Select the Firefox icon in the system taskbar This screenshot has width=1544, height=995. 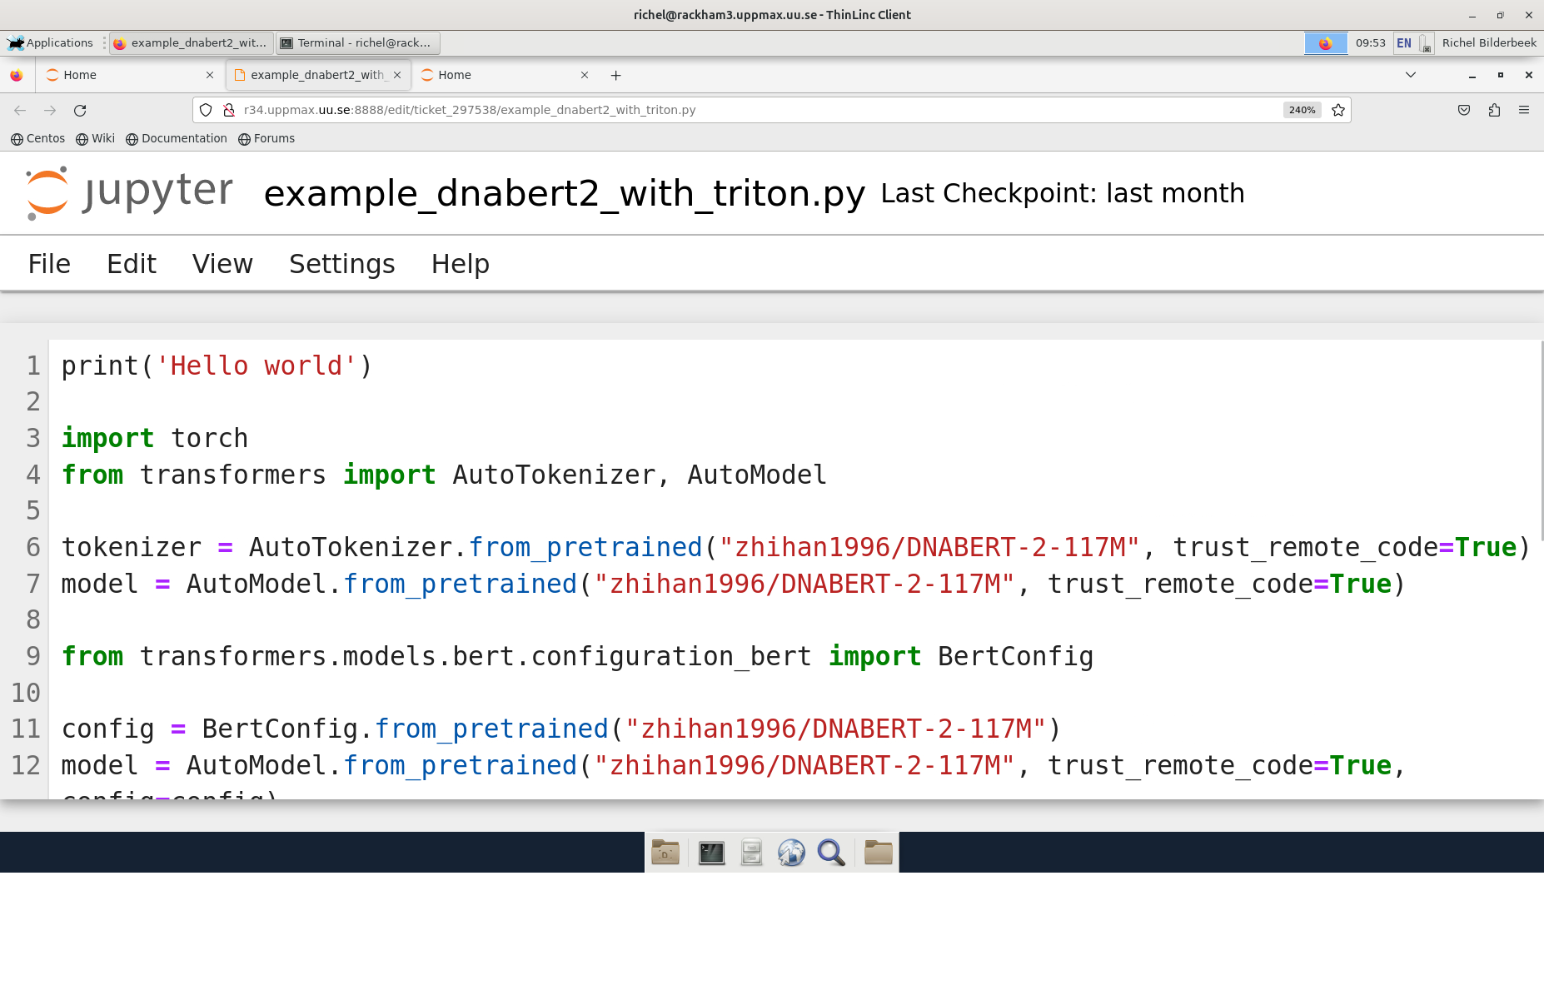[1326, 42]
